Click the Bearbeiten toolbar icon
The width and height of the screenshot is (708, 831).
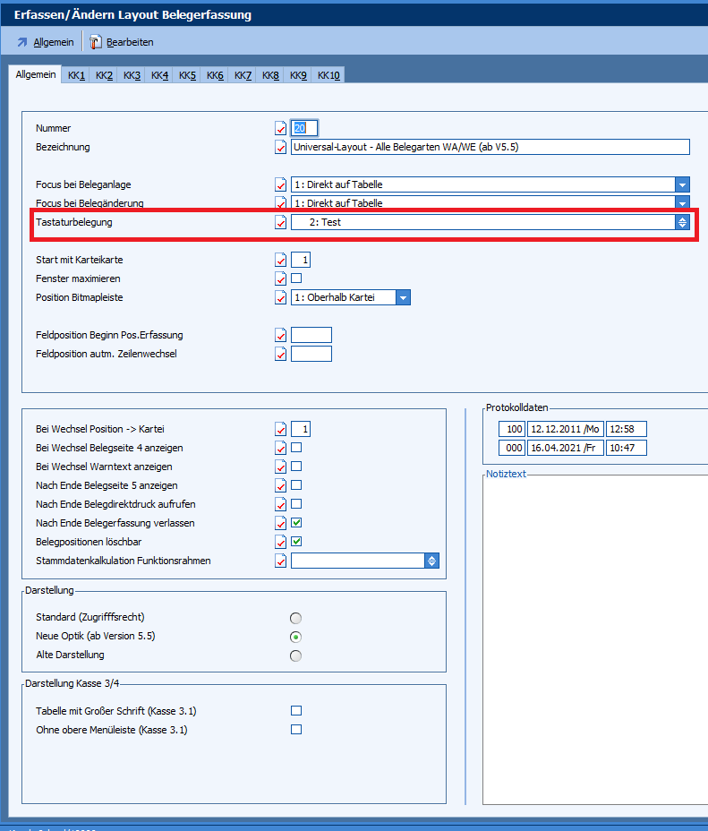(x=96, y=42)
